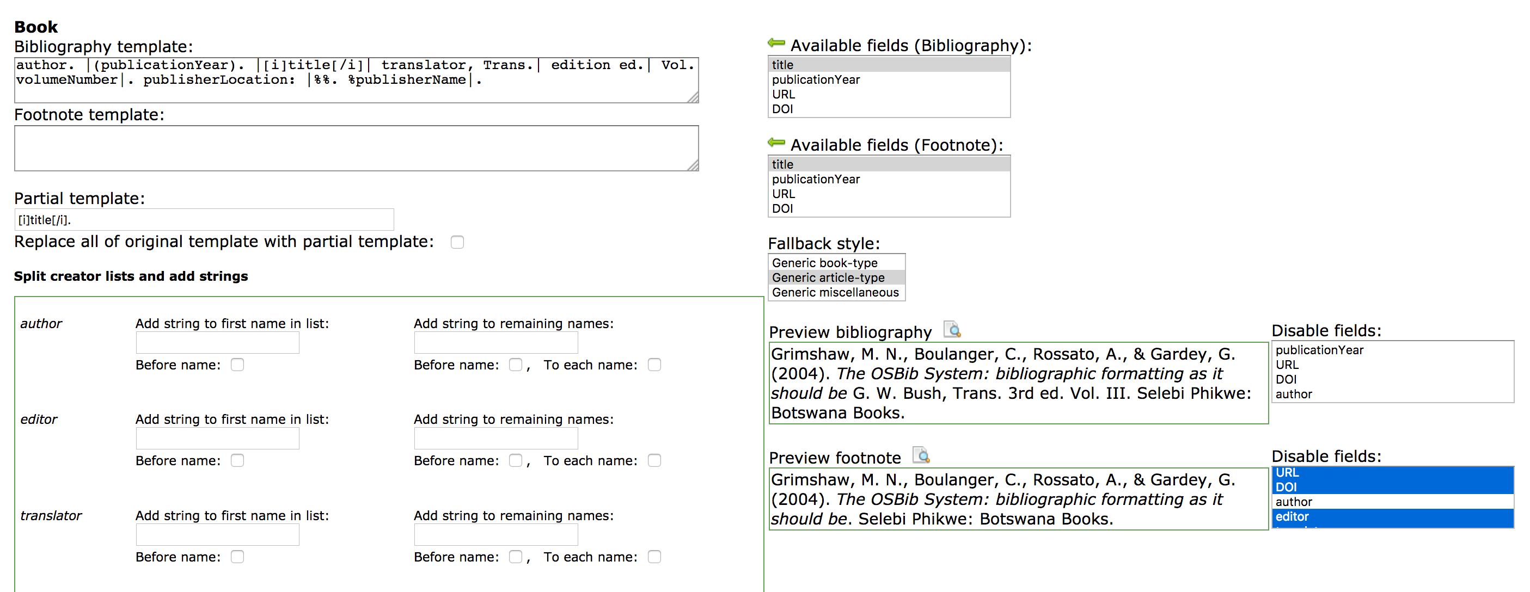Focus editor remaining names string input

(496, 438)
